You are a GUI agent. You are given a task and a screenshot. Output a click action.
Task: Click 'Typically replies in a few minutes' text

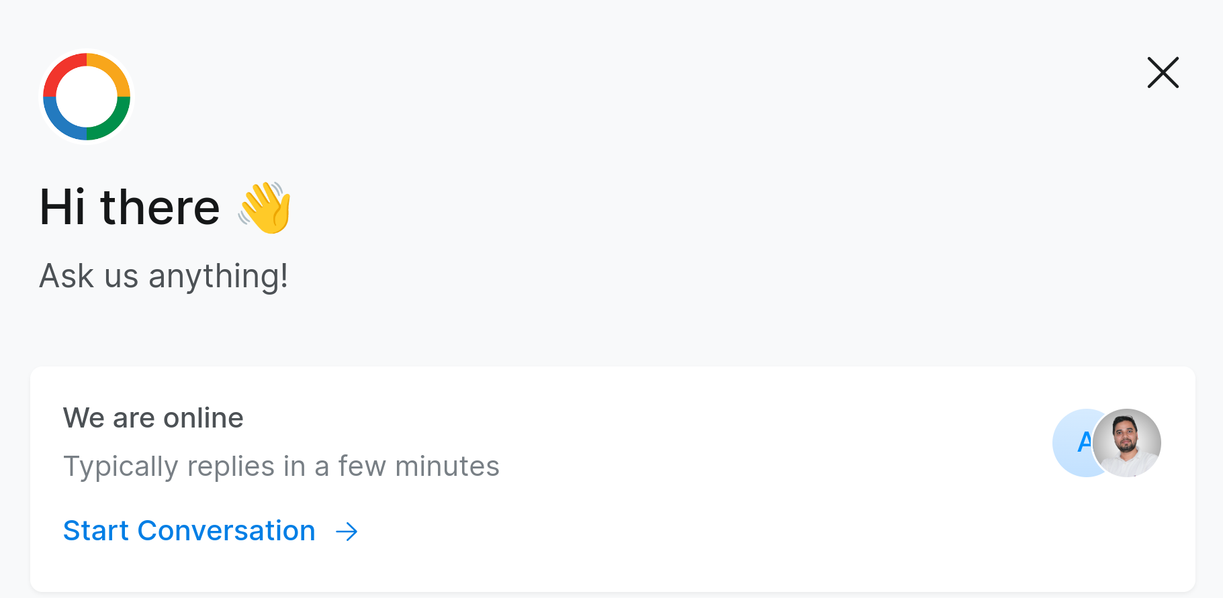click(x=281, y=466)
